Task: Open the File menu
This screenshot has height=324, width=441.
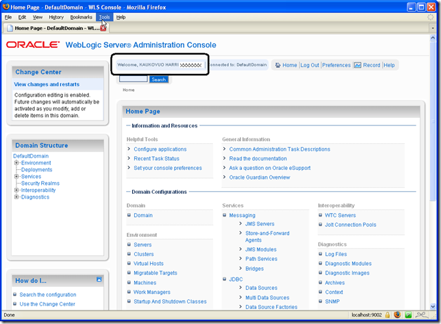Action: coord(8,17)
